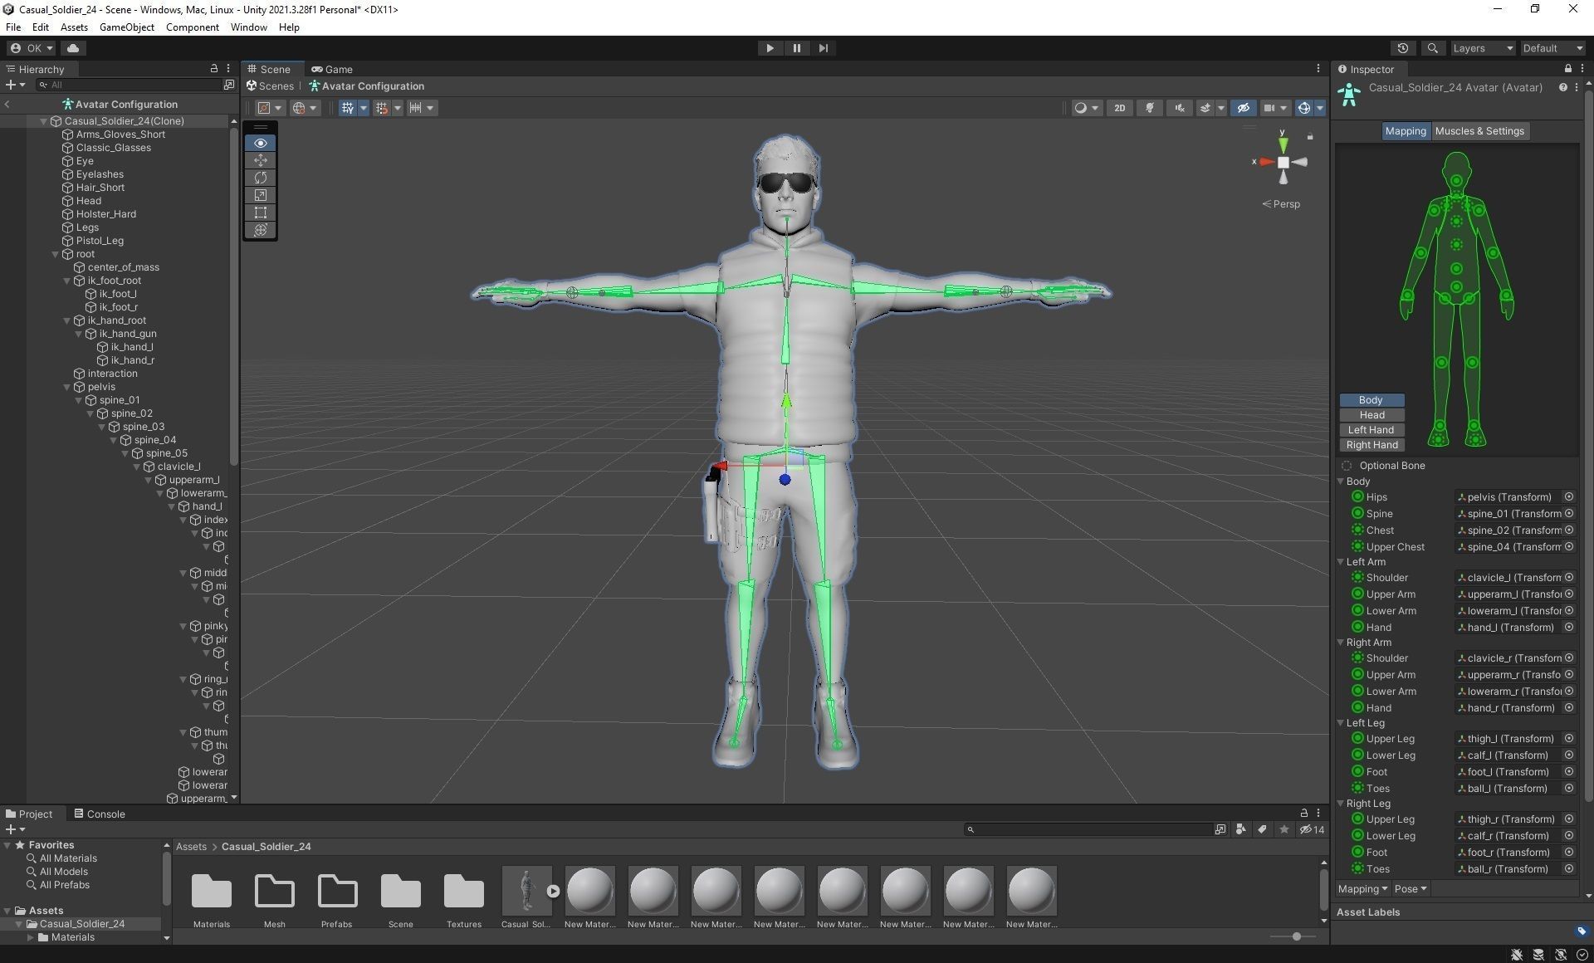Select the Rect transform tool
Image resolution: width=1594 pixels, height=963 pixels.
click(x=260, y=213)
